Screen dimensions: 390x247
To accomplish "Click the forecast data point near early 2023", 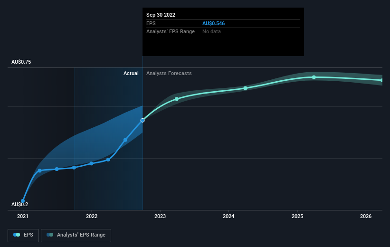I will 177,99.
